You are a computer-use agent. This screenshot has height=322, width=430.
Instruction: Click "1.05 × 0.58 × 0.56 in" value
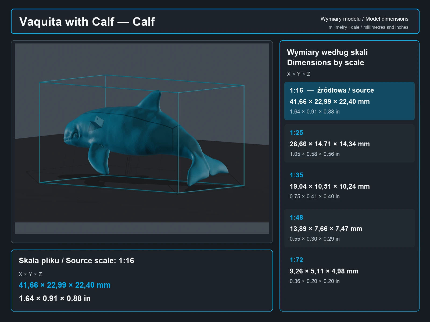point(315,154)
